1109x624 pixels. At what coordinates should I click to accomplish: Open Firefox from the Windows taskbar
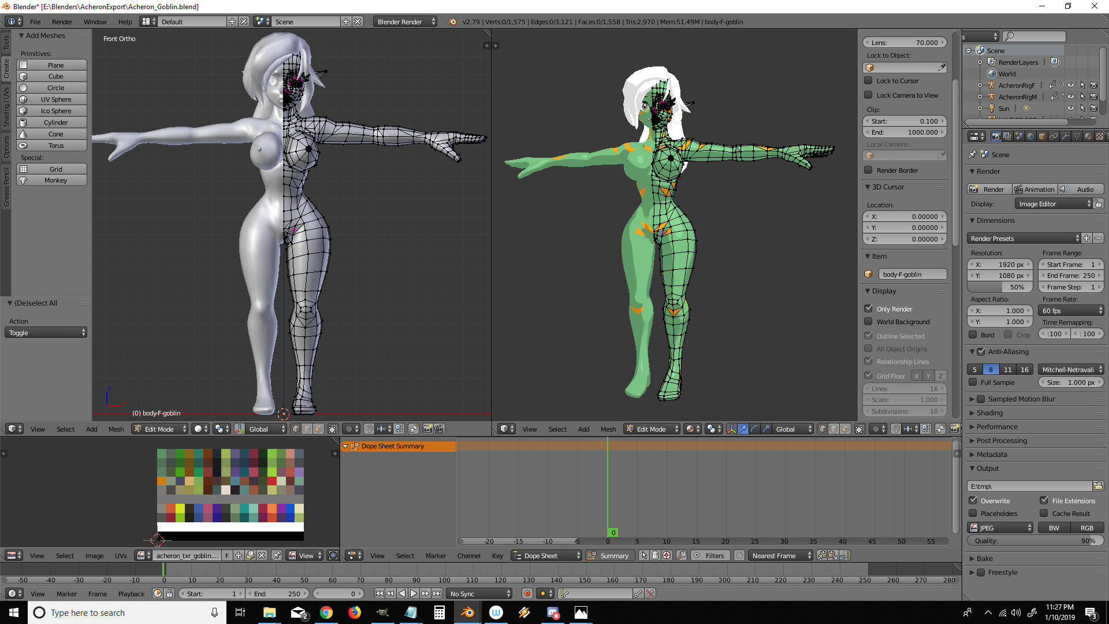point(355,612)
